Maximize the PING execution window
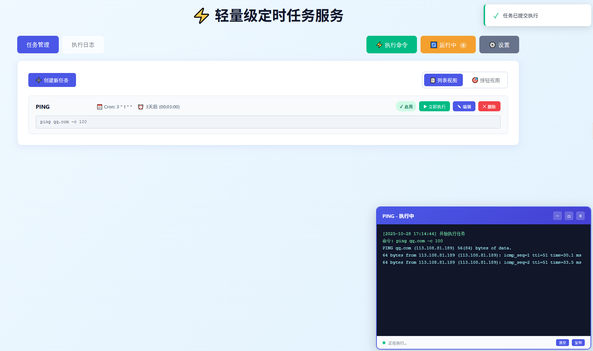This screenshot has height=351, width=593. (x=569, y=216)
